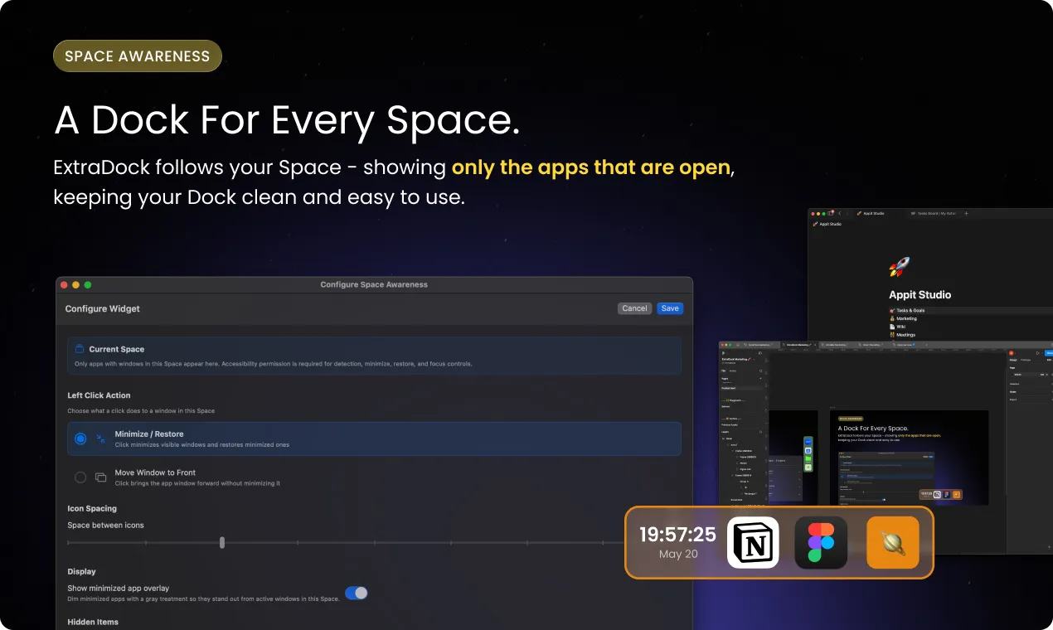Add a new tab in the Figma window
Image resolution: width=1053 pixels, height=630 pixels.
(926, 345)
